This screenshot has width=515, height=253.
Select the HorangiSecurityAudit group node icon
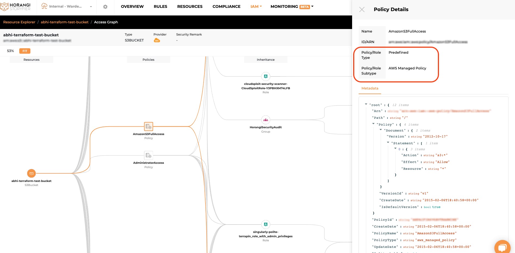coord(266,120)
